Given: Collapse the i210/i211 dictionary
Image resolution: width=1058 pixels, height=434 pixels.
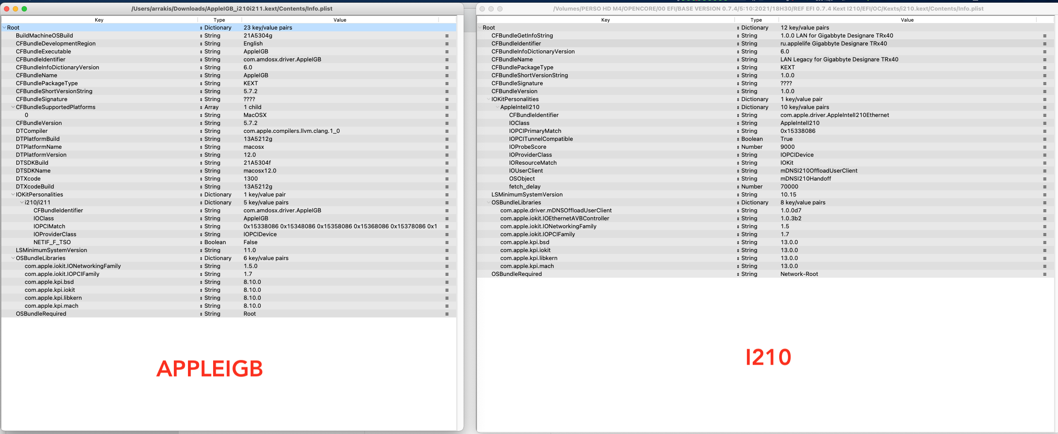Looking at the screenshot, I should pyautogui.click(x=22, y=203).
